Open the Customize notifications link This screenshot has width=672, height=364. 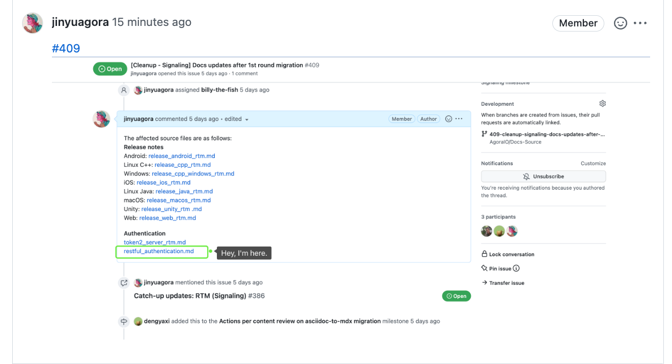point(593,163)
